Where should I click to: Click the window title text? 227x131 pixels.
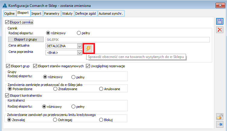(49, 6)
